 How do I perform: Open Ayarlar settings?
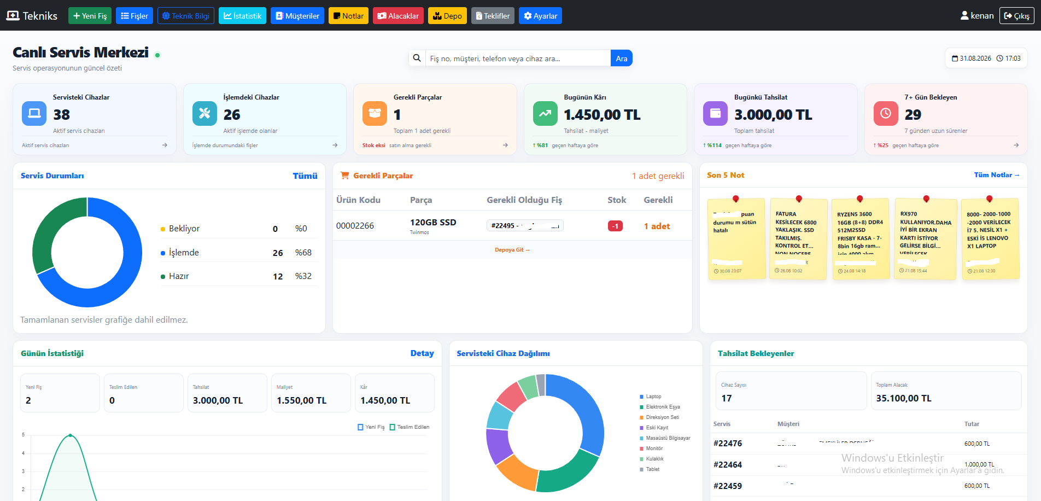(x=540, y=16)
